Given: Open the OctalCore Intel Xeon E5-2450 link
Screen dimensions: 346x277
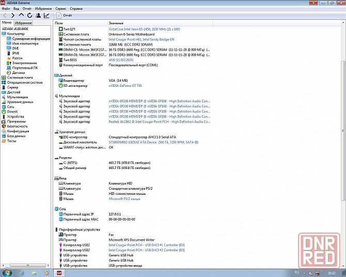Looking at the screenshot, I should click(x=144, y=29).
